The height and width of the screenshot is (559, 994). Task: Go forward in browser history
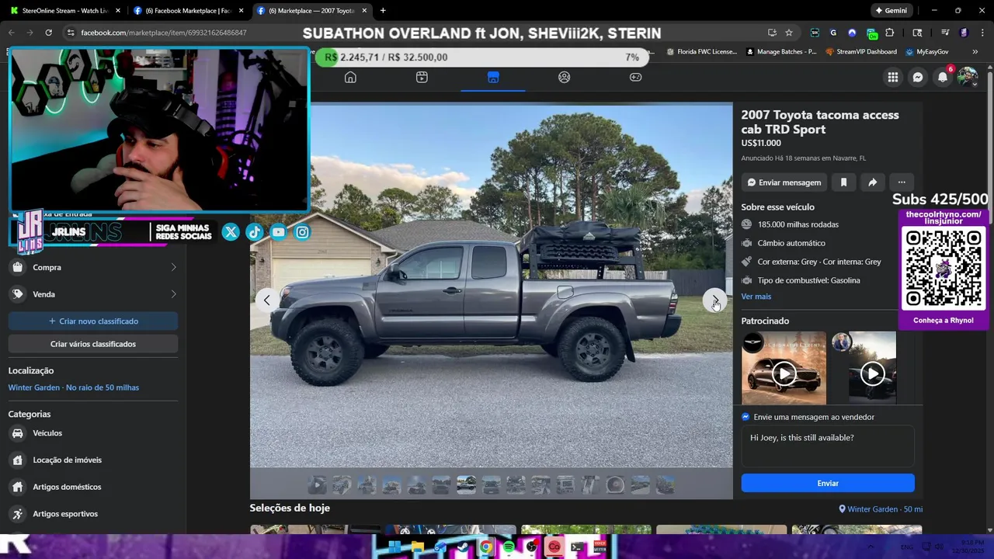click(30, 33)
